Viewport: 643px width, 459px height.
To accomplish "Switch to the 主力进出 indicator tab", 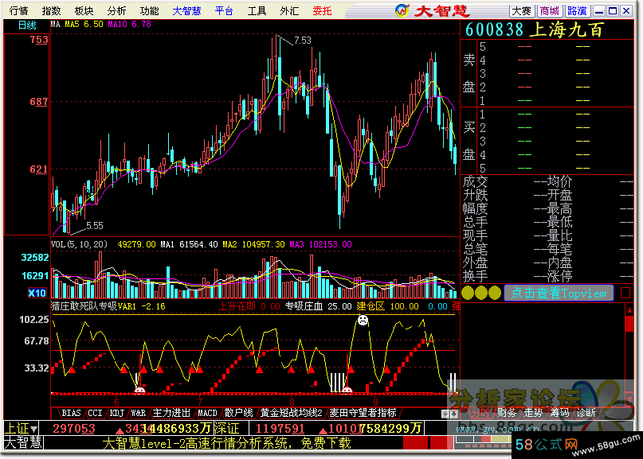I will [172, 413].
